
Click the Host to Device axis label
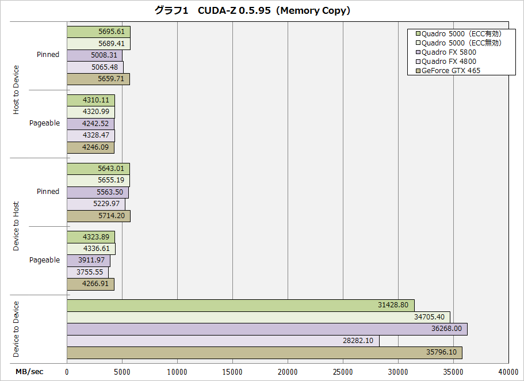point(16,89)
